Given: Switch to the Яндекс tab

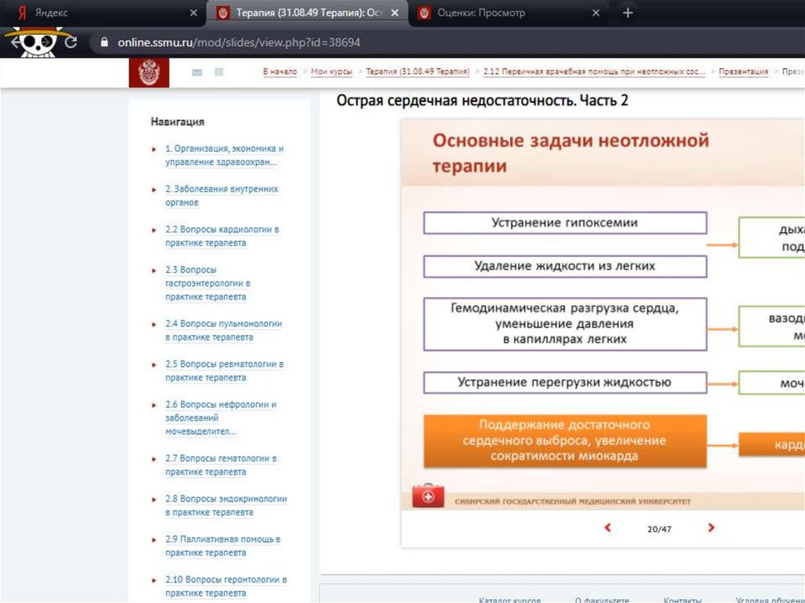Looking at the screenshot, I should 103,13.
